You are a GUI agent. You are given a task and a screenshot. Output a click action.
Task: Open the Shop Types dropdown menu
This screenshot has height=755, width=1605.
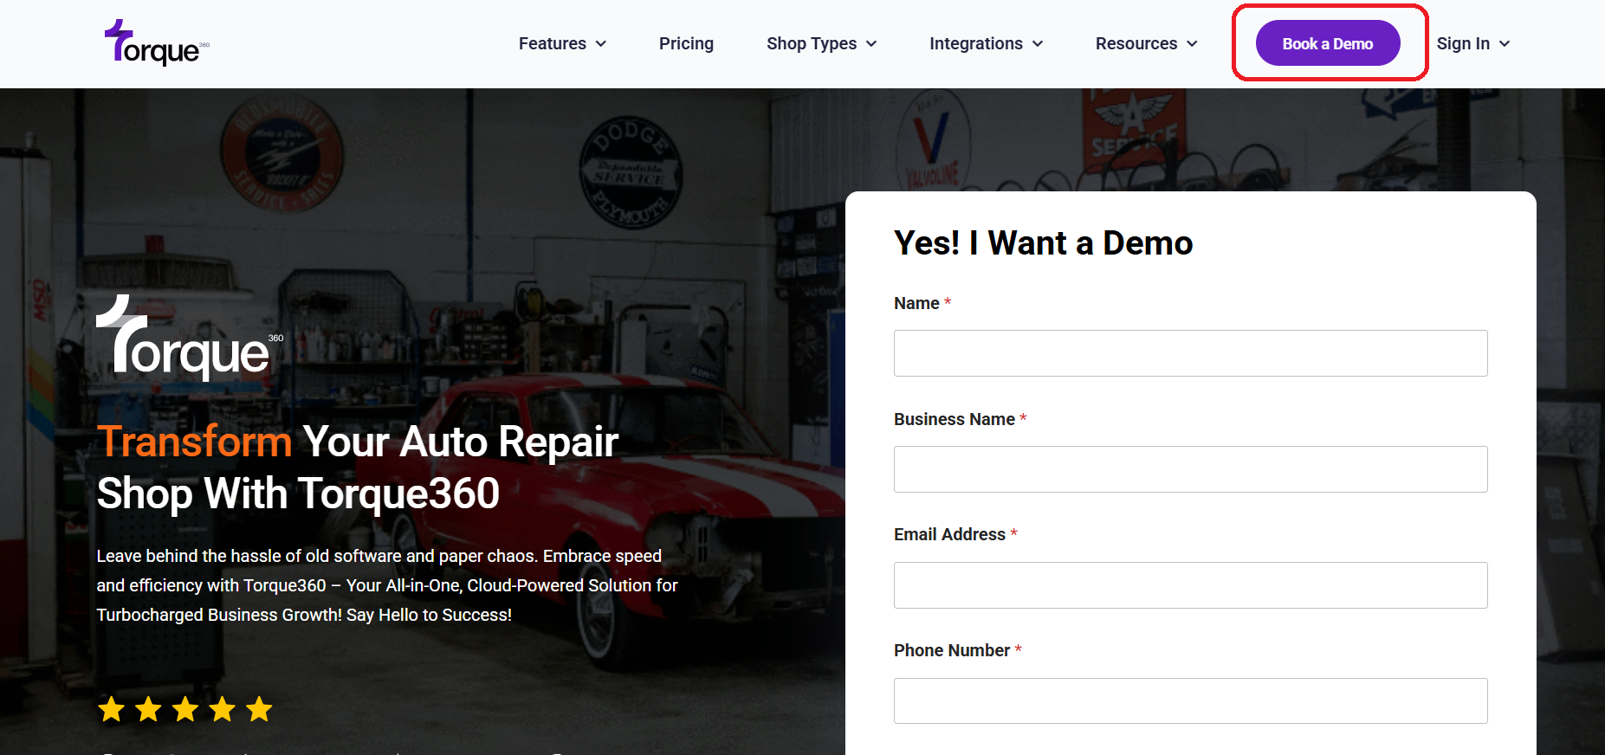point(822,43)
